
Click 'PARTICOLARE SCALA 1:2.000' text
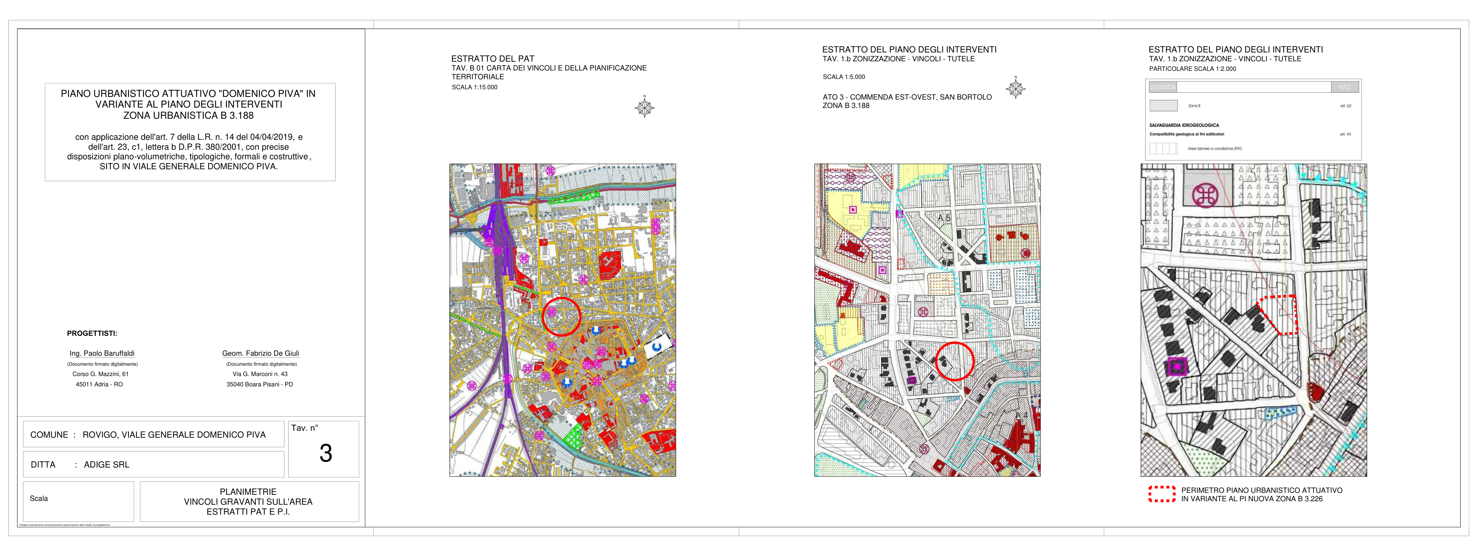coord(1192,69)
